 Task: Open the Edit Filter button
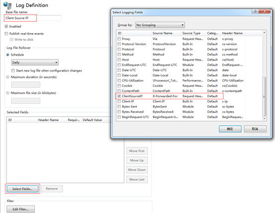(x=20, y=209)
